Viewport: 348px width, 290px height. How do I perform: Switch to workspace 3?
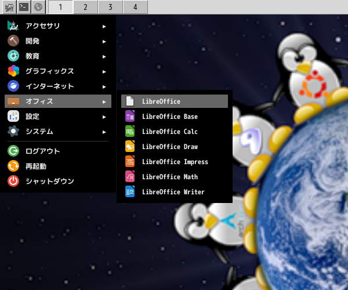(x=110, y=7)
